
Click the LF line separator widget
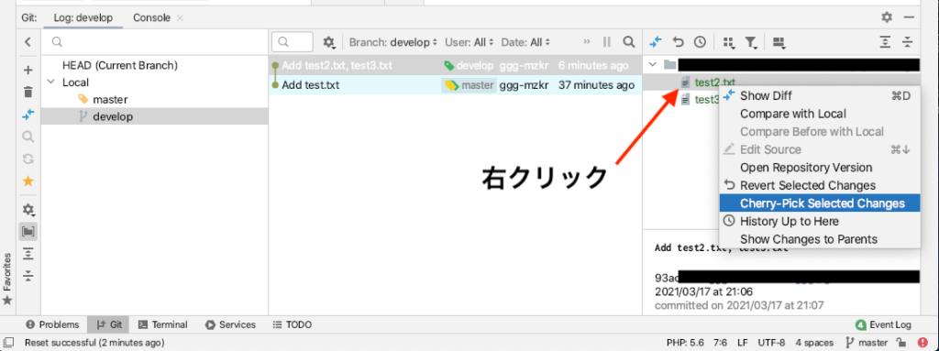743,343
